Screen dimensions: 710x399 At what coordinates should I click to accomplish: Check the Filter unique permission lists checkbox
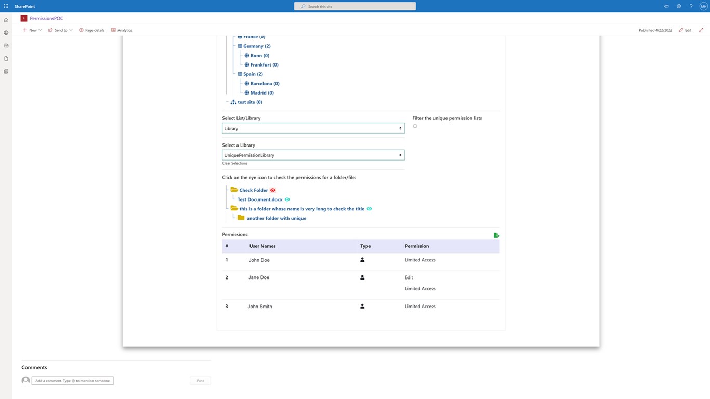tap(415, 126)
